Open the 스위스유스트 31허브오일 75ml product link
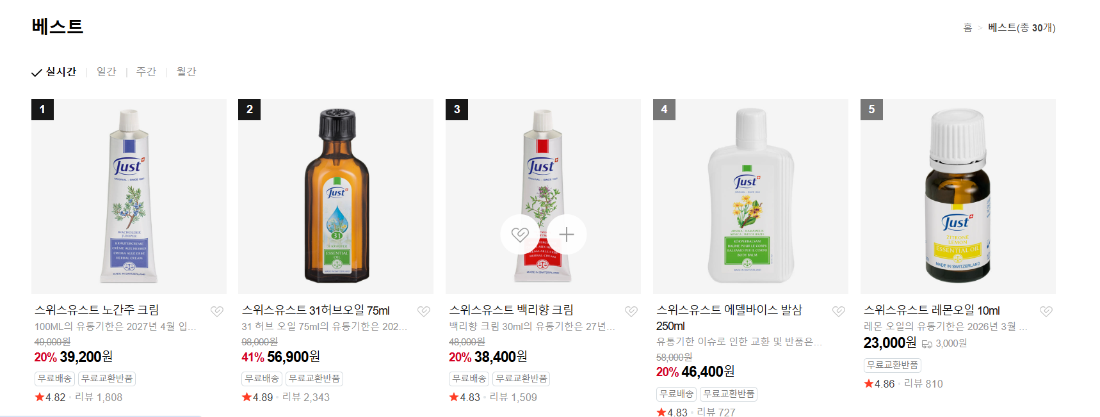Viewport: 1100px width, 417px height. click(316, 310)
